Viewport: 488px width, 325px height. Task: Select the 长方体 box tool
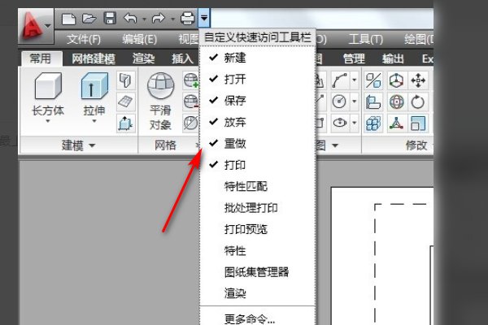coord(48,93)
